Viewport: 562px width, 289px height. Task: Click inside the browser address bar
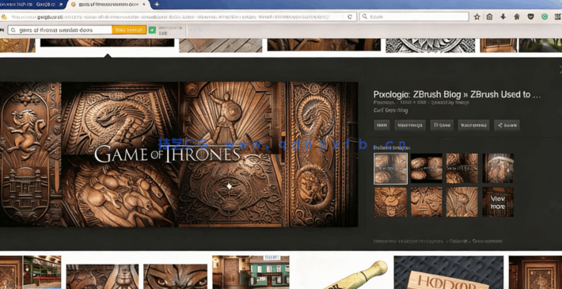pyautogui.click(x=176, y=17)
